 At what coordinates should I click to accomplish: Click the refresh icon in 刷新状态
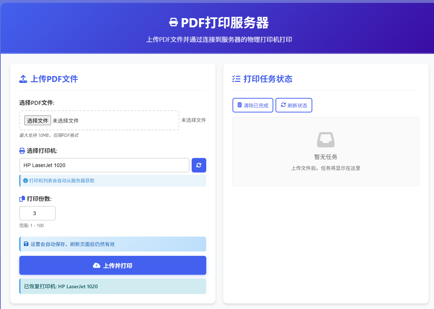(283, 105)
